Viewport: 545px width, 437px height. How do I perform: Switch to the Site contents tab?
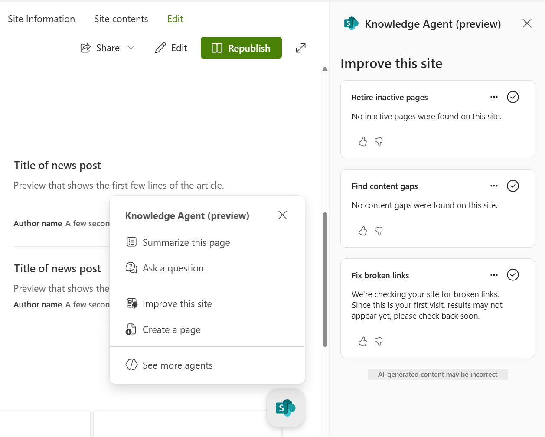(x=121, y=19)
